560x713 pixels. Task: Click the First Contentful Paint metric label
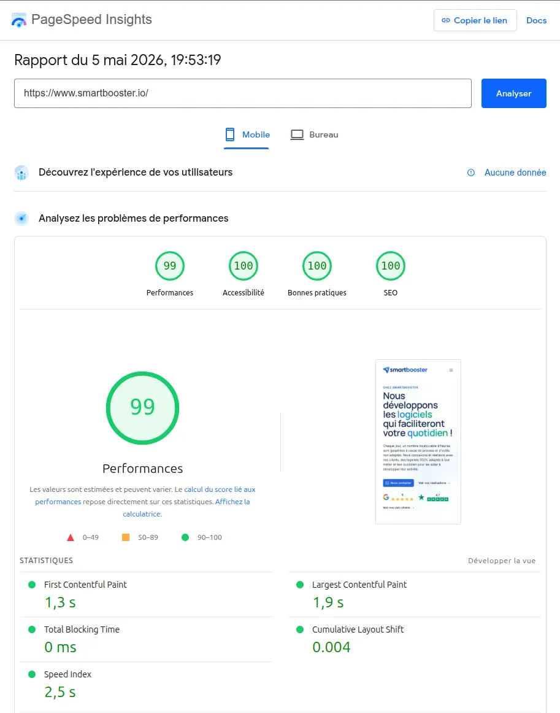point(85,585)
